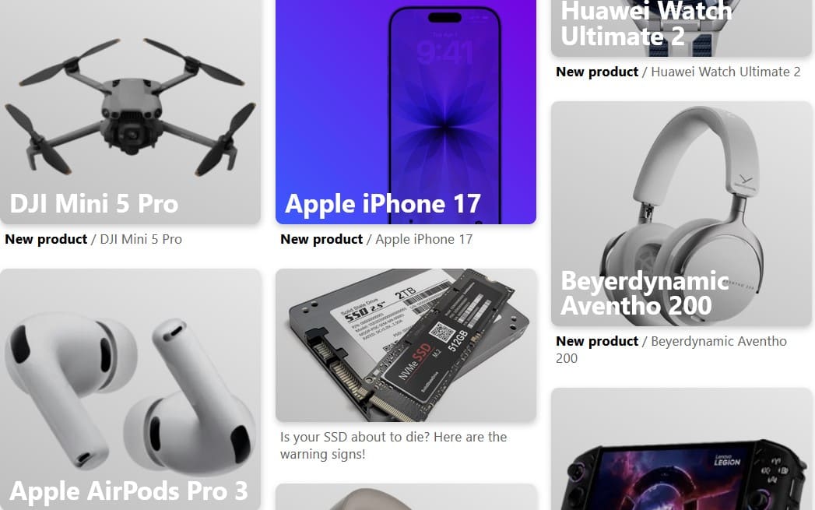The image size is (815, 510).
Task: Open the Beyerdynamic Aventho 200 headphones card
Action: tap(681, 213)
